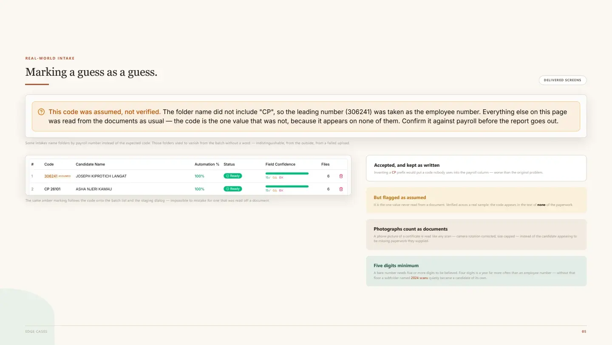Click the Delivered Screens pill
Image resolution: width=612 pixels, height=345 pixels.
pyautogui.click(x=562, y=80)
